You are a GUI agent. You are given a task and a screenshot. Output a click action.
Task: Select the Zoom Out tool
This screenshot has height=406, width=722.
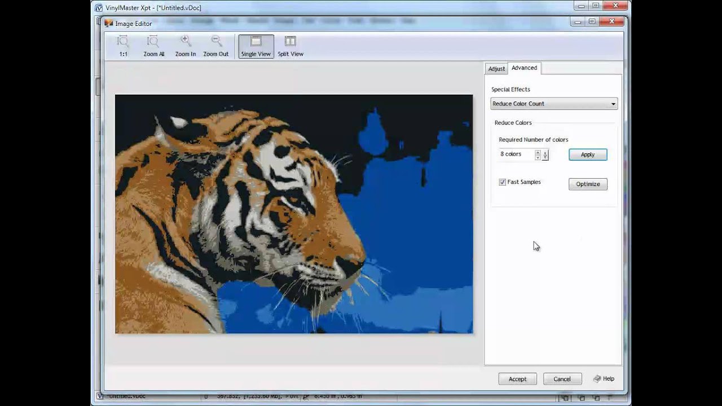[216, 46]
